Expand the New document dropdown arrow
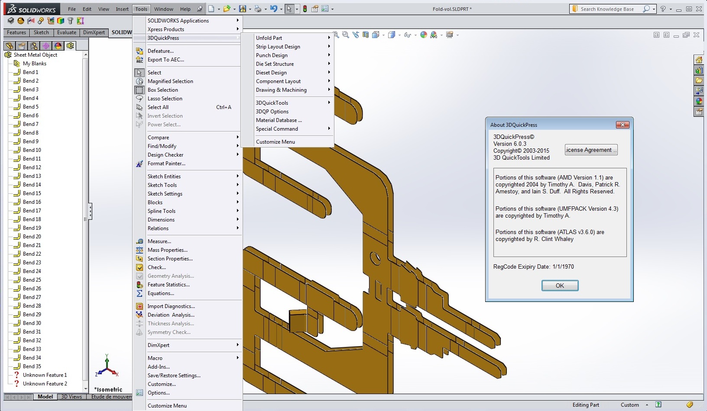This screenshot has height=411, width=707. tap(219, 9)
